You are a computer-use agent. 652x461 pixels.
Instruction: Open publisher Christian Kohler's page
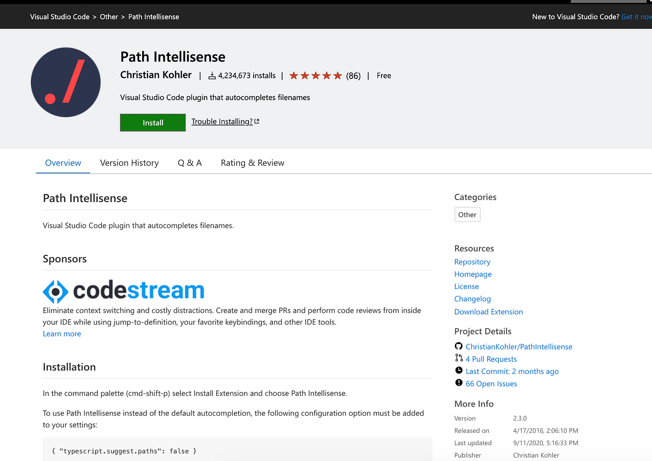pos(156,75)
